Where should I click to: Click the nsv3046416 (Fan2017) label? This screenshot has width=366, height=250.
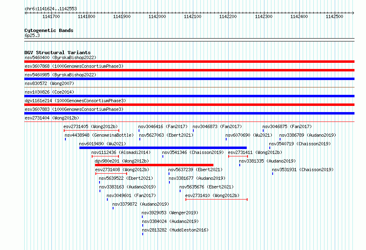tap(163, 126)
